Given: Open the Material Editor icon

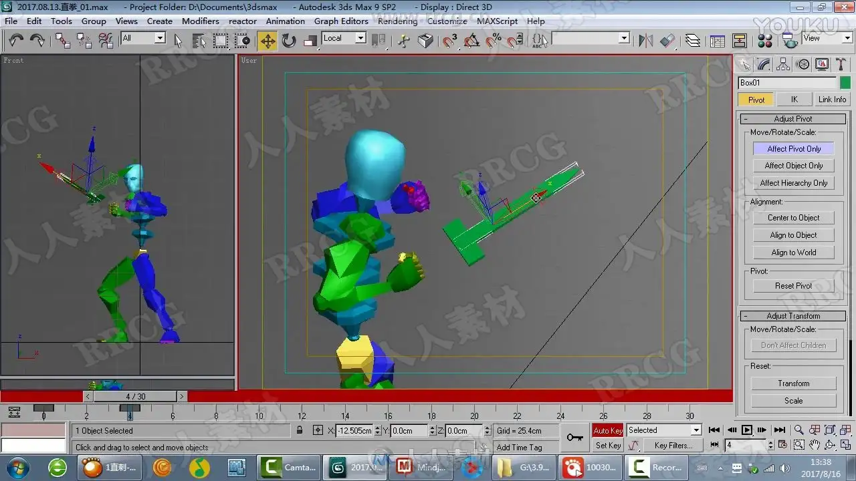Looking at the screenshot, I should pyautogui.click(x=765, y=41).
